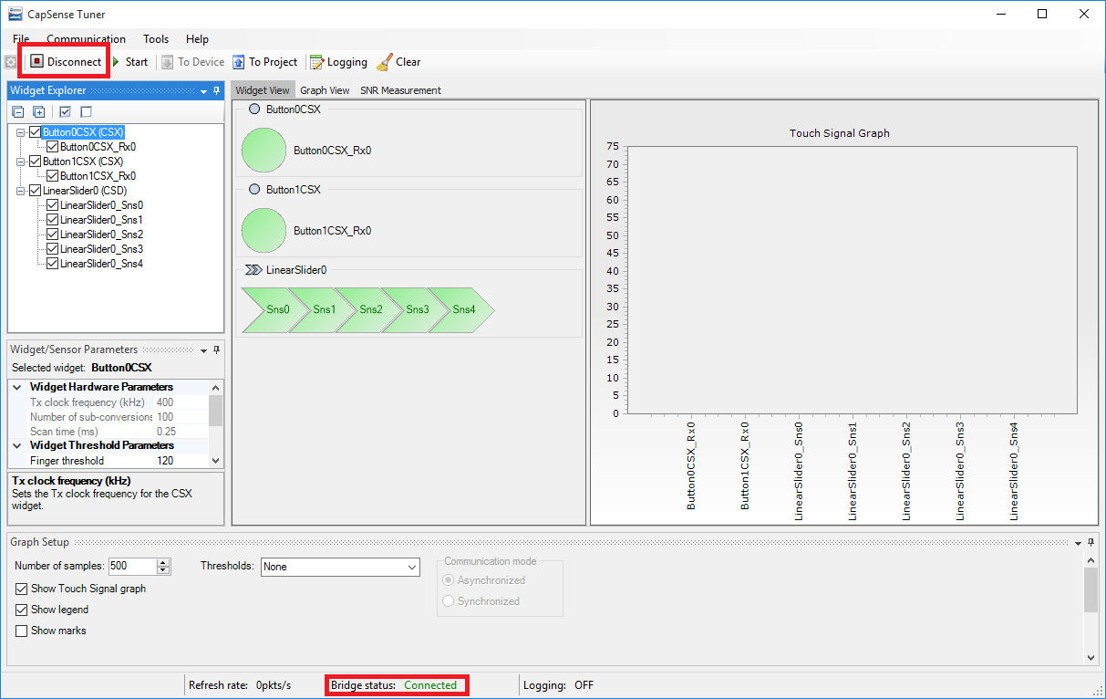Click Deselect All empty-box icon in Widget Explorer
This screenshot has height=699, width=1106.
87,111
